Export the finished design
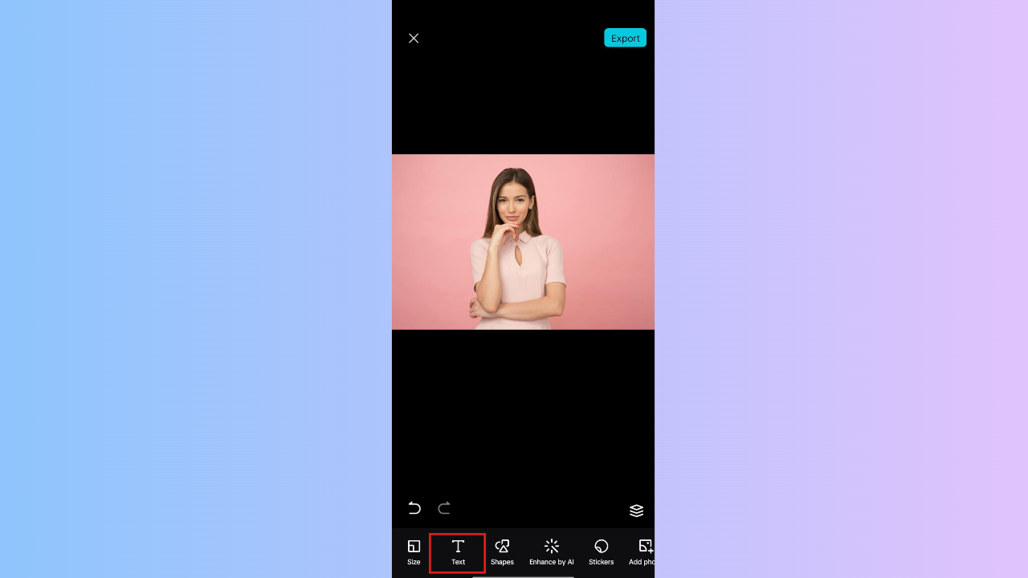The image size is (1028, 578). click(625, 38)
